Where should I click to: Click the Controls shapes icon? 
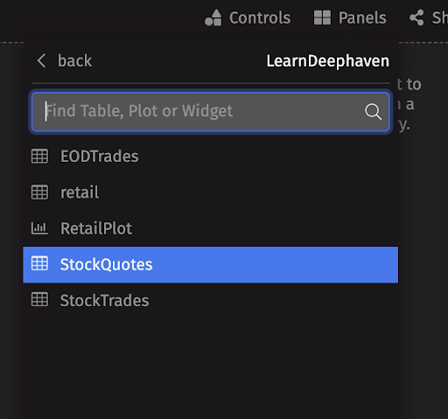pyautogui.click(x=213, y=17)
